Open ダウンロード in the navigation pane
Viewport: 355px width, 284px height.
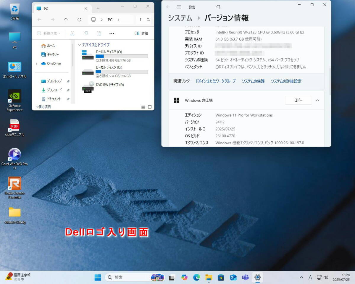(52, 90)
